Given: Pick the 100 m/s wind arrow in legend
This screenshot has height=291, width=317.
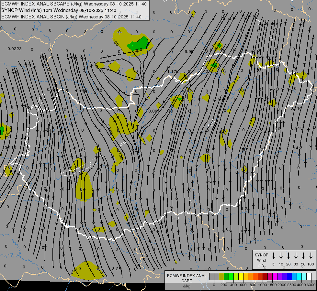Looking at the screenshot, I should pos(311,256).
